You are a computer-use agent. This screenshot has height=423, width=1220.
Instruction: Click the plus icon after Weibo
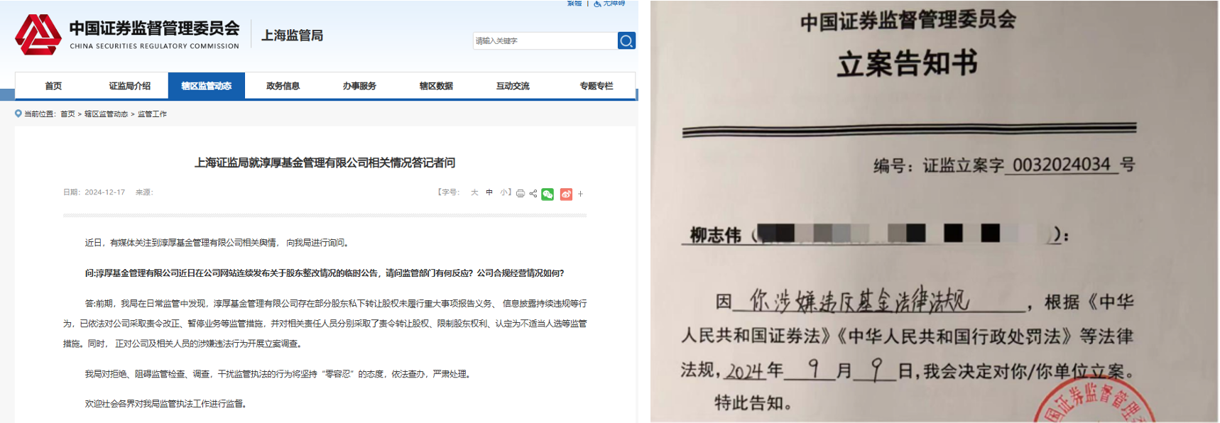[580, 194]
